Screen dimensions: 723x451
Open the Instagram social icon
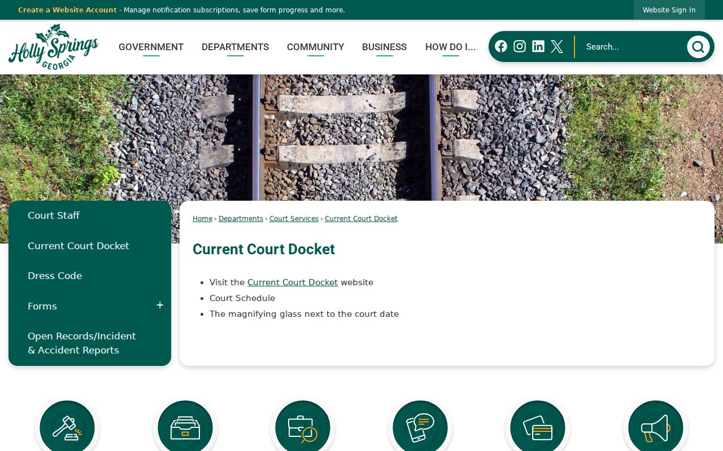520,46
